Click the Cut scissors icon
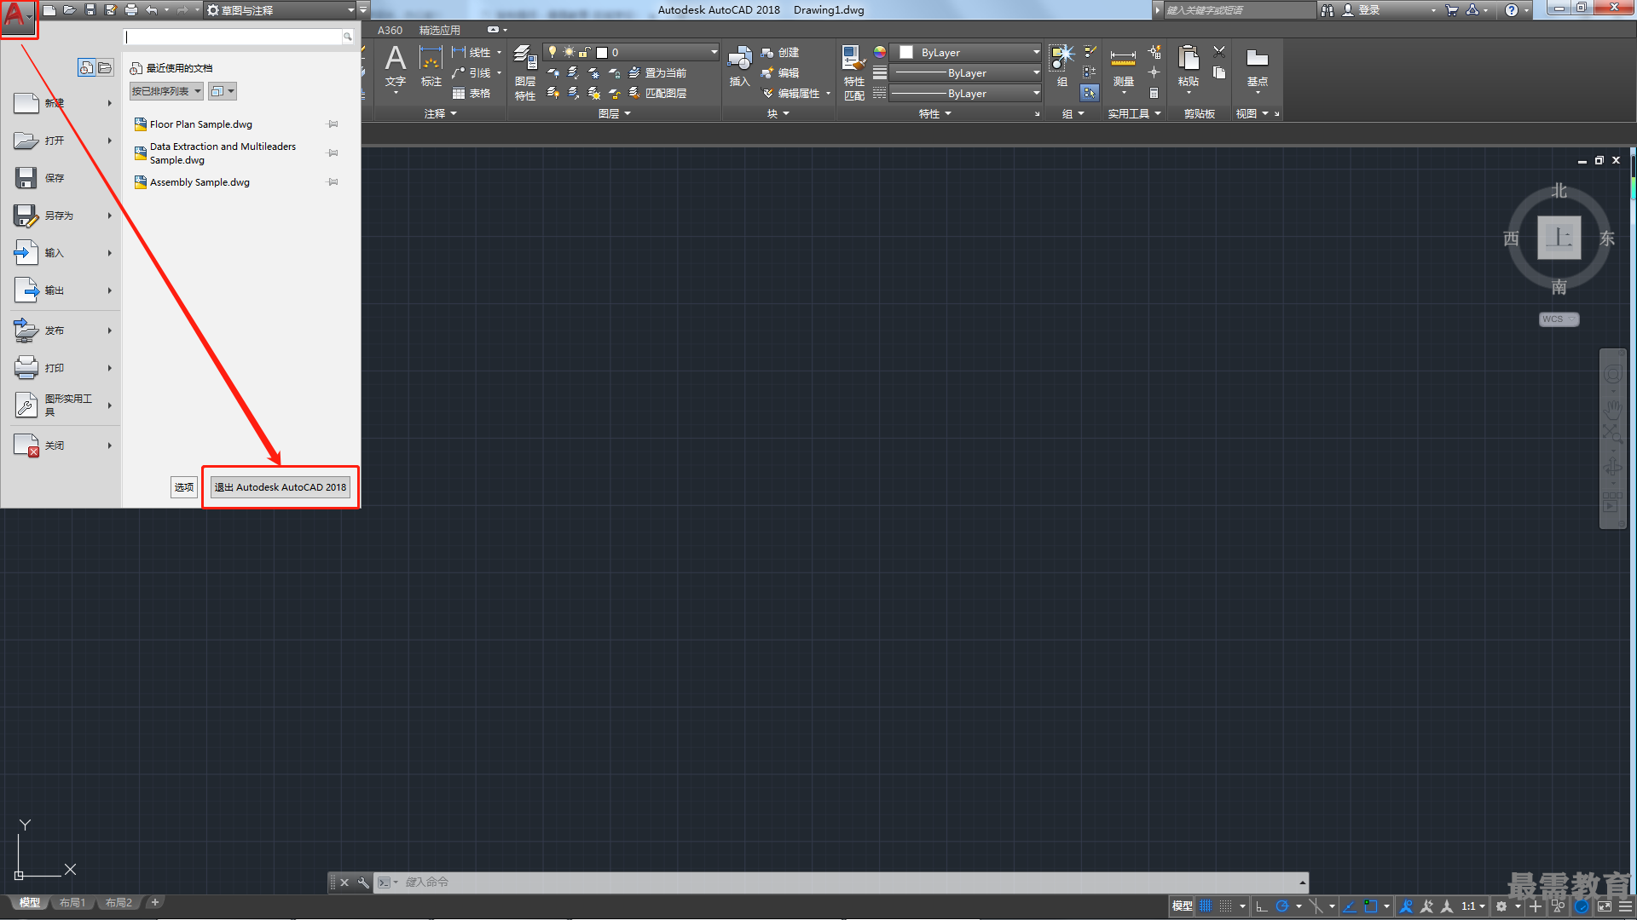 click(1219, 52)
